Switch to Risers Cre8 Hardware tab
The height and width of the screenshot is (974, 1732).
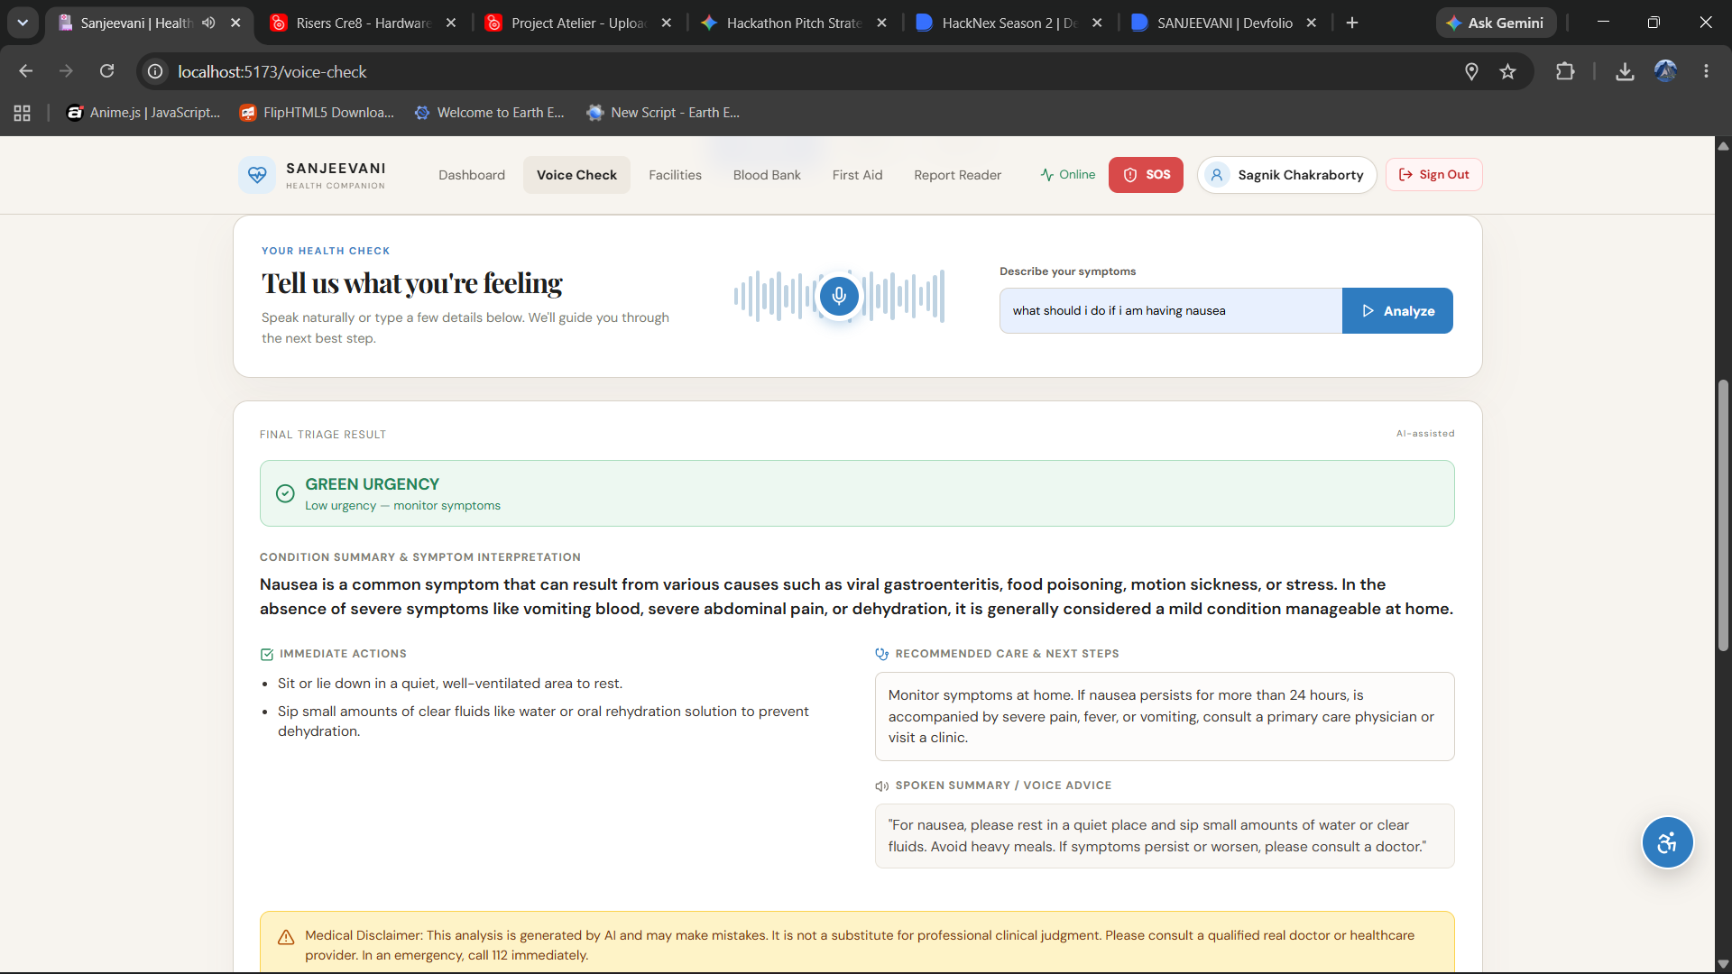(362, 23)
